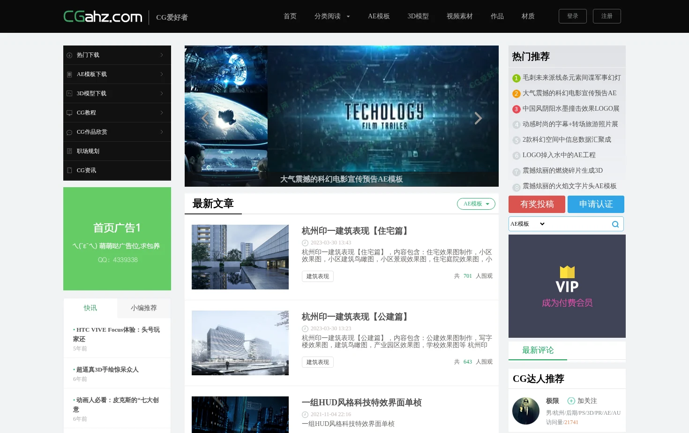Expand the AE模板下载 chevron arrow

[162, 75]
